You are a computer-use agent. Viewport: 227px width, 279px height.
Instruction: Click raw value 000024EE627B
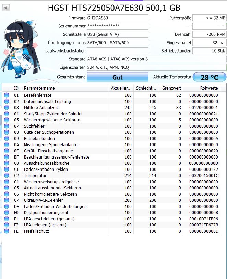pyautogui.click(x=204, y=225)
